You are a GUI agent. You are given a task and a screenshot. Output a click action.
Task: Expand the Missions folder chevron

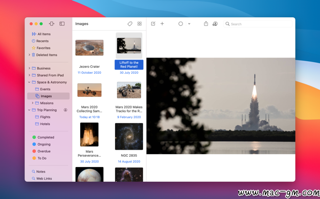click(33, 103)
